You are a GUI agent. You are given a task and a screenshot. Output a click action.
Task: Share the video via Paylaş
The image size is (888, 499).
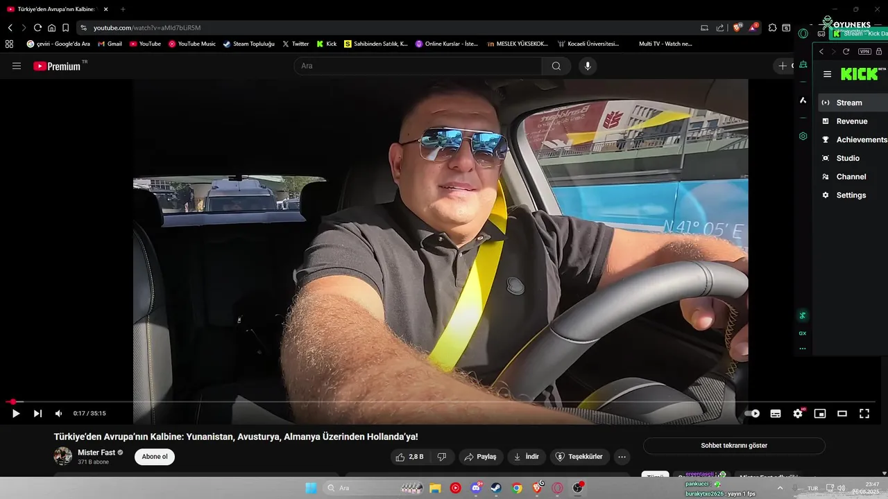480,457
